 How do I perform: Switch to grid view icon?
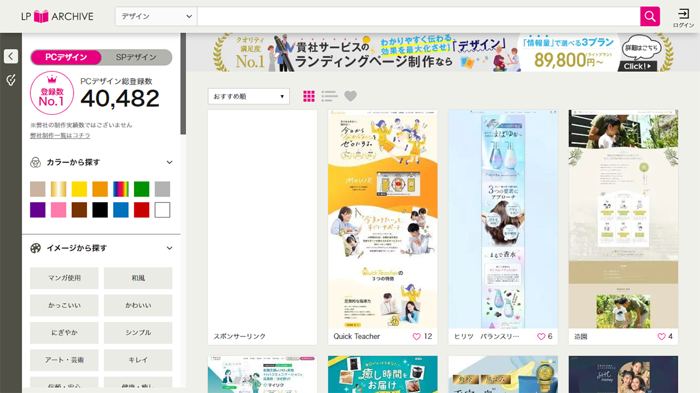(309, 96)
